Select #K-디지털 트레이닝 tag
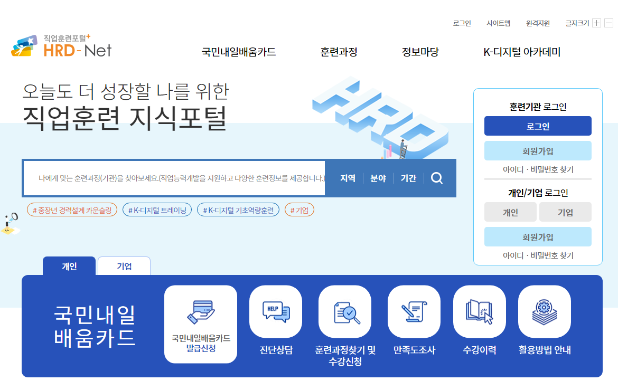This screenshot has width=618, height=390. point(157,211)
